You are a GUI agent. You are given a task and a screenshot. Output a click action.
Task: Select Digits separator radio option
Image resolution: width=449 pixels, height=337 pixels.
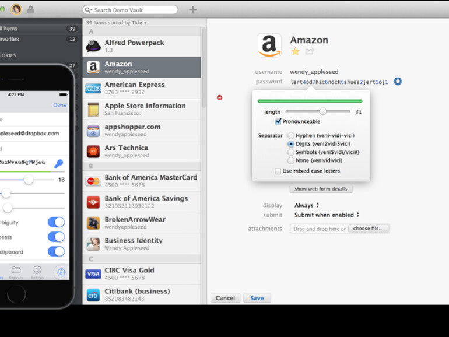tap(291, 144)
